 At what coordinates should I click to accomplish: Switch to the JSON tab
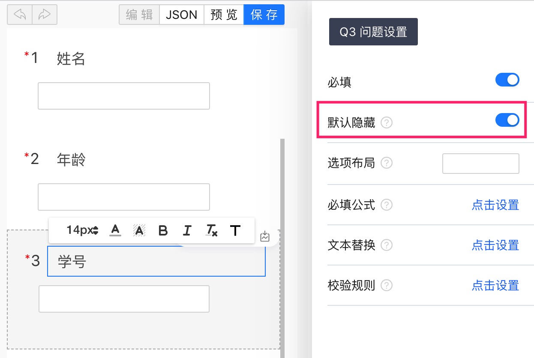click(x=182, y=15)
